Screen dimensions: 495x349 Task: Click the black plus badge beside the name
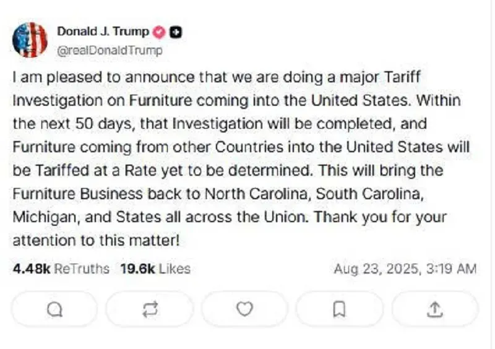pos(176,32)
